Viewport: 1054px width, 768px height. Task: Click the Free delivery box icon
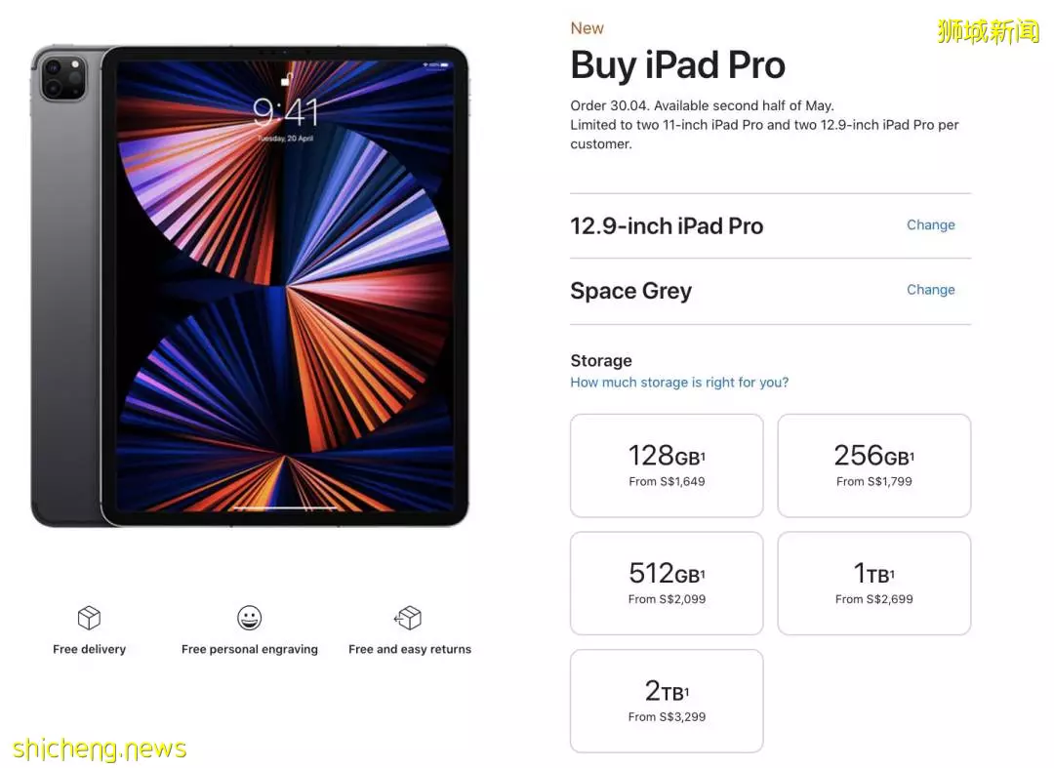point(89,618)
